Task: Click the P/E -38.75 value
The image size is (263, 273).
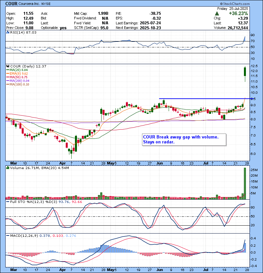Action: (x=155, y=13)
